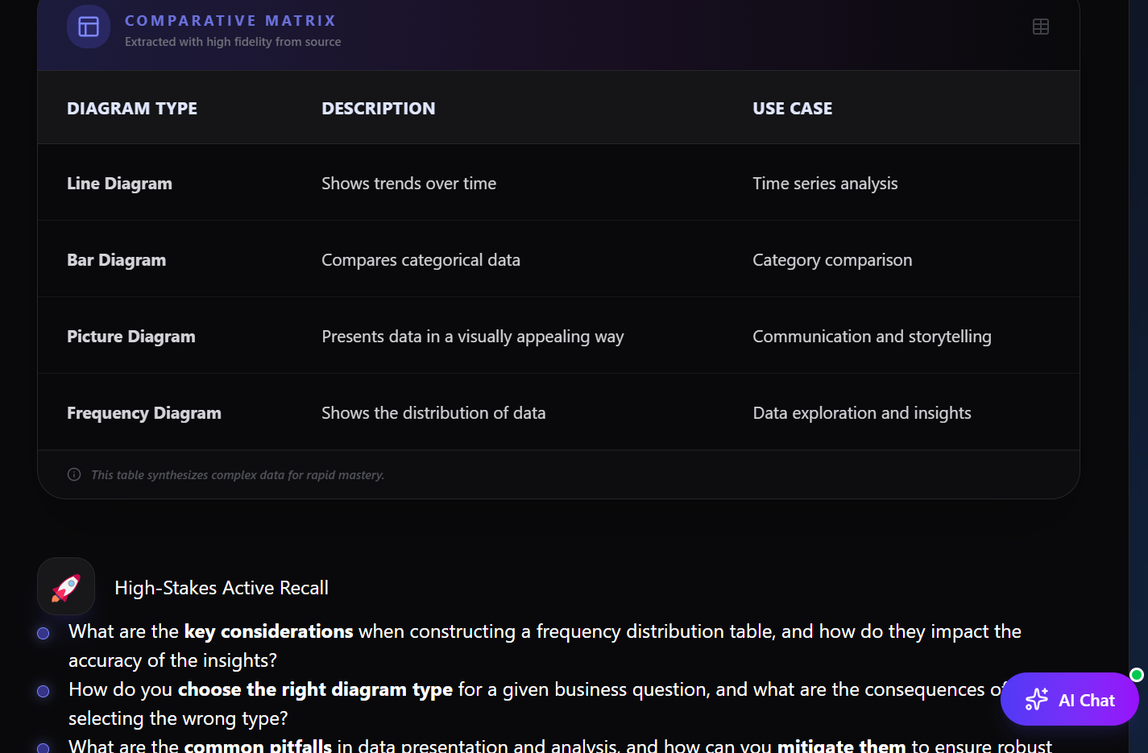Click the info icon beside the synthesis note

73,474
